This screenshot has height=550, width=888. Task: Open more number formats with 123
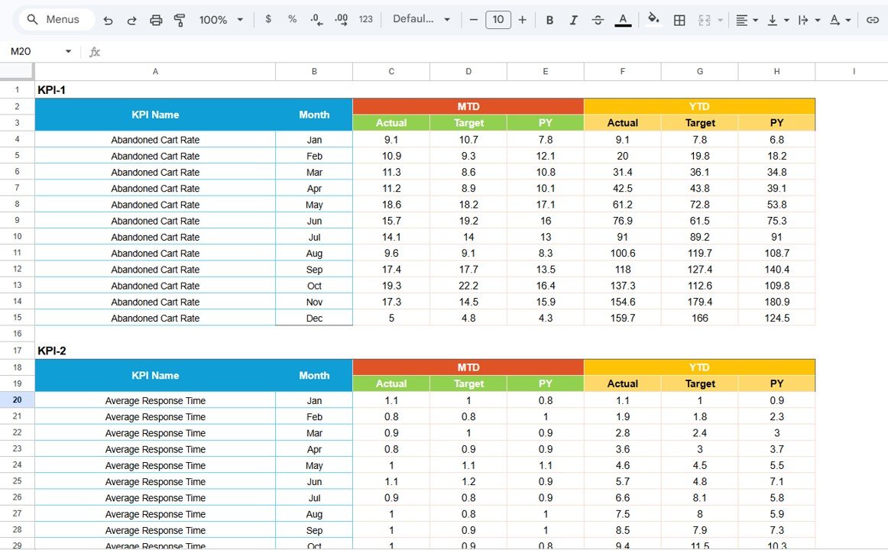(365, 19)
